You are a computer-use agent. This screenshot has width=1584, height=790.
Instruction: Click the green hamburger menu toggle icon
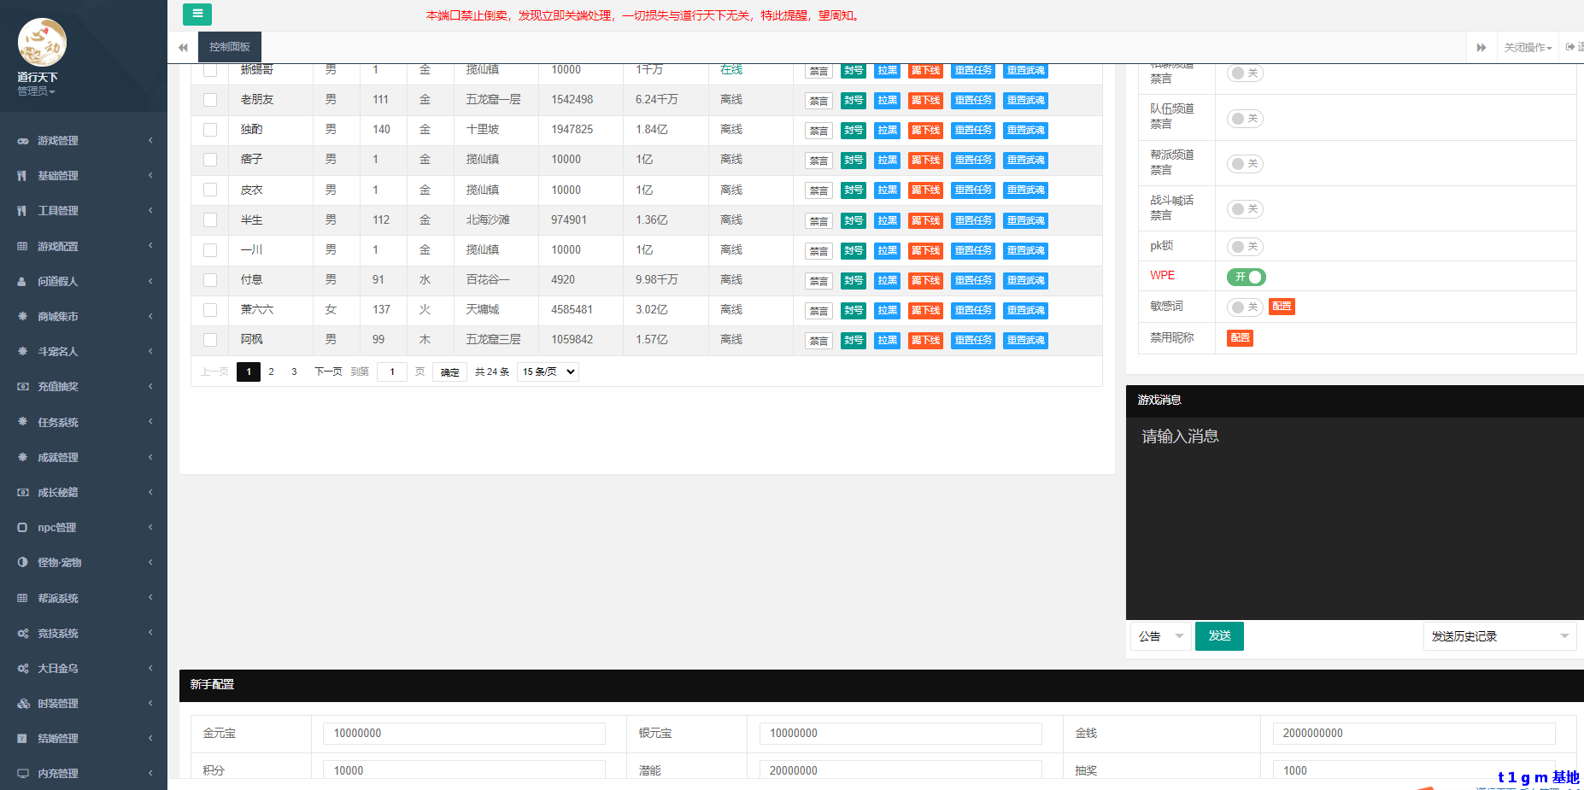(x=197, y=14)
